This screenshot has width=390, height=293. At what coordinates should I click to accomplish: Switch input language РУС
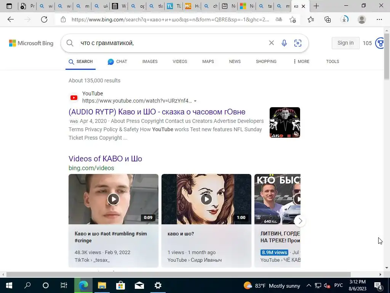339,285
